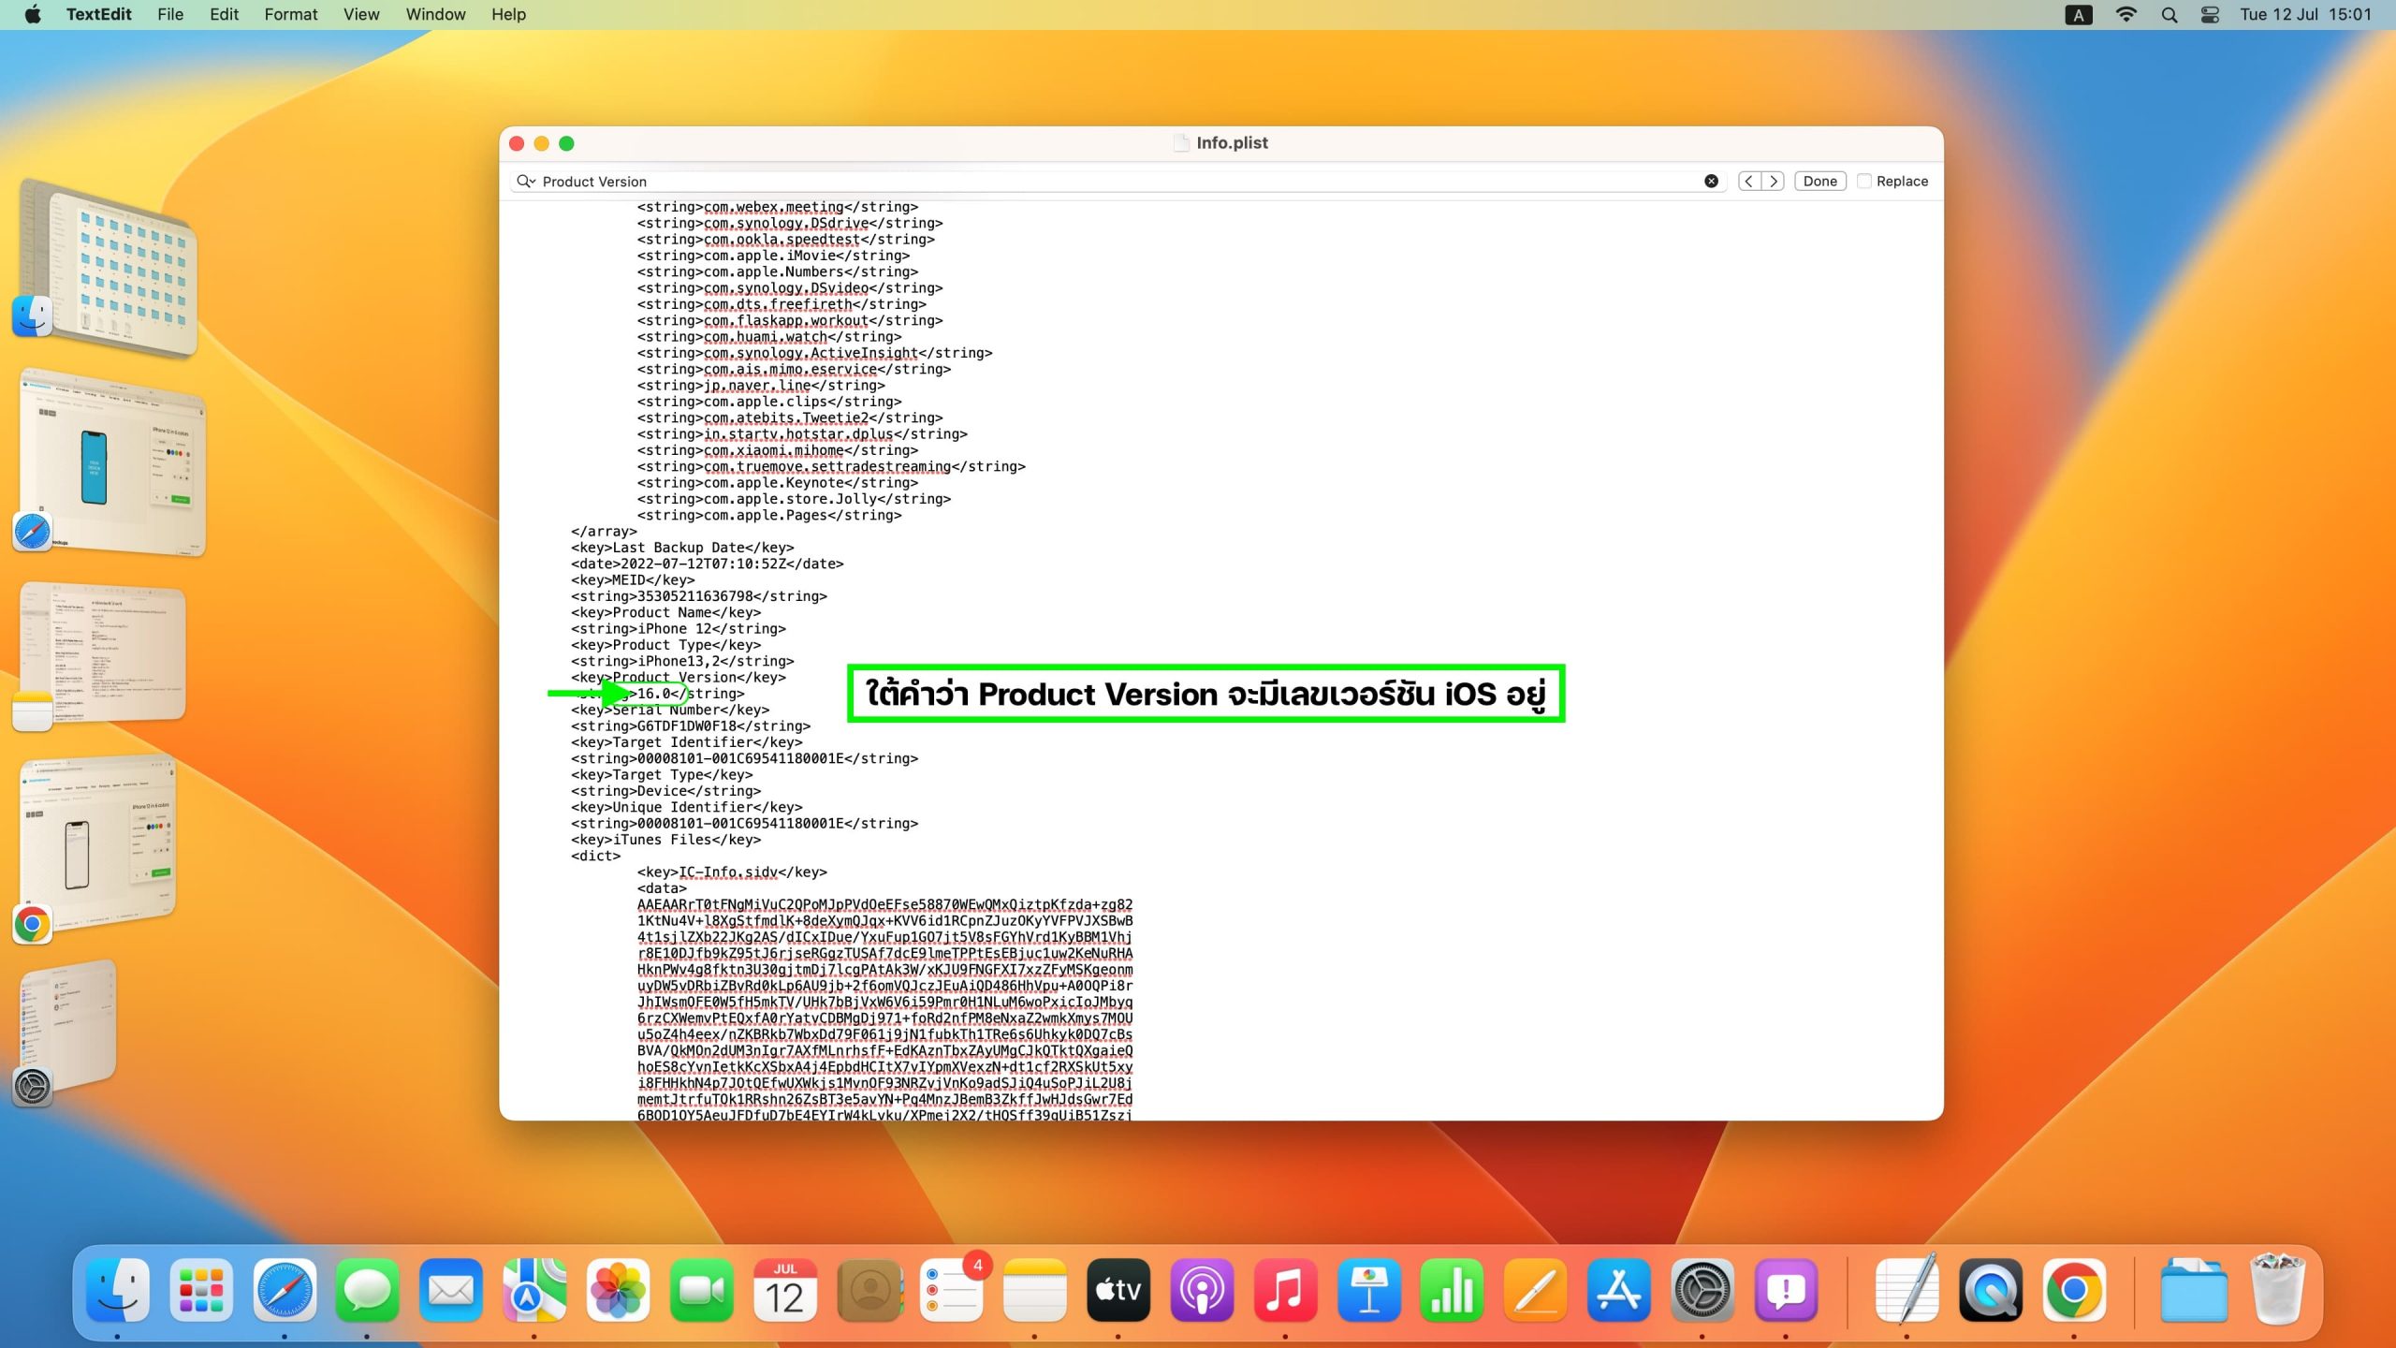The image size is (2396, 1348).
Task: Open Reminders with badge in Dock
Action: [x=951, y=1290]
